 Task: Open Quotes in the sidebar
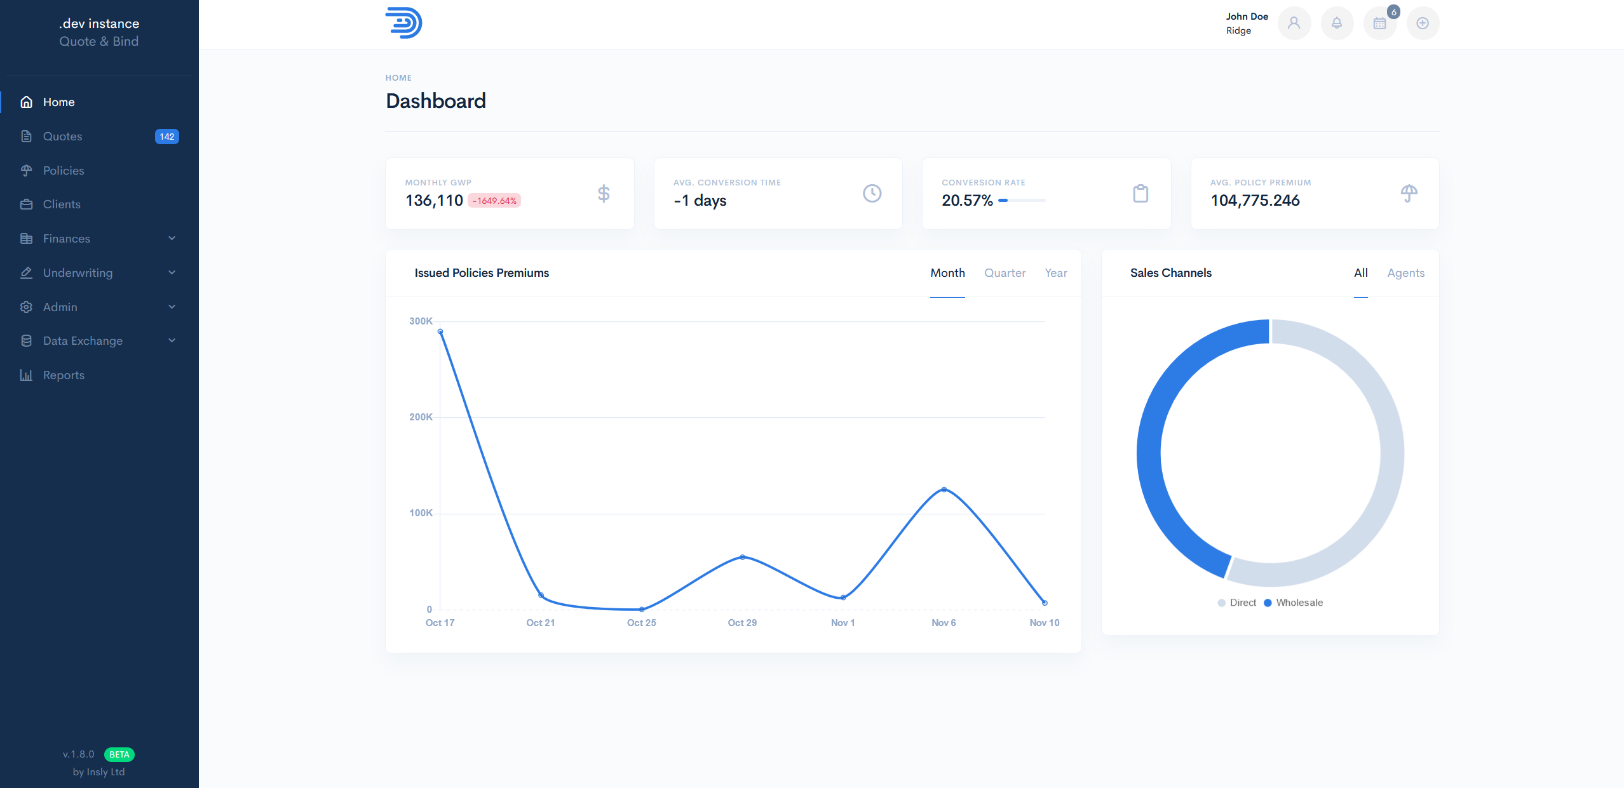click(x=62, y=137)
